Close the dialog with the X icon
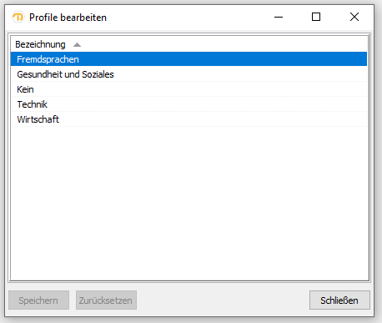The width and height of the screenshot is (382, 323). [x=354, y=18]
